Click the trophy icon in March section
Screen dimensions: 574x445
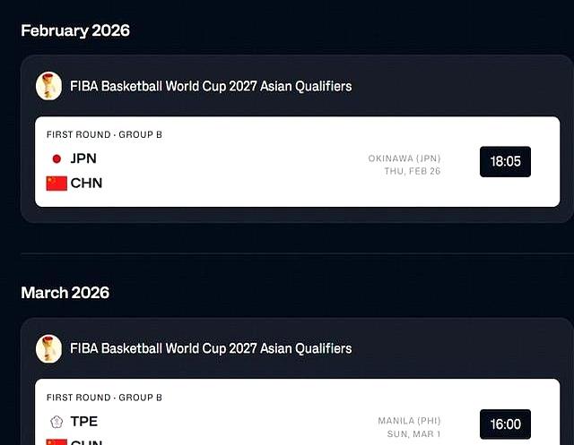48,348
